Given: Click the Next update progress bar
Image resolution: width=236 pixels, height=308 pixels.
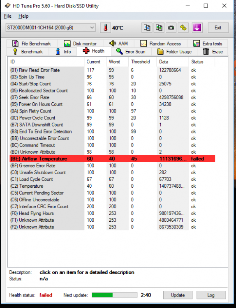Looking at the screenshot, I should click(114, 295).
